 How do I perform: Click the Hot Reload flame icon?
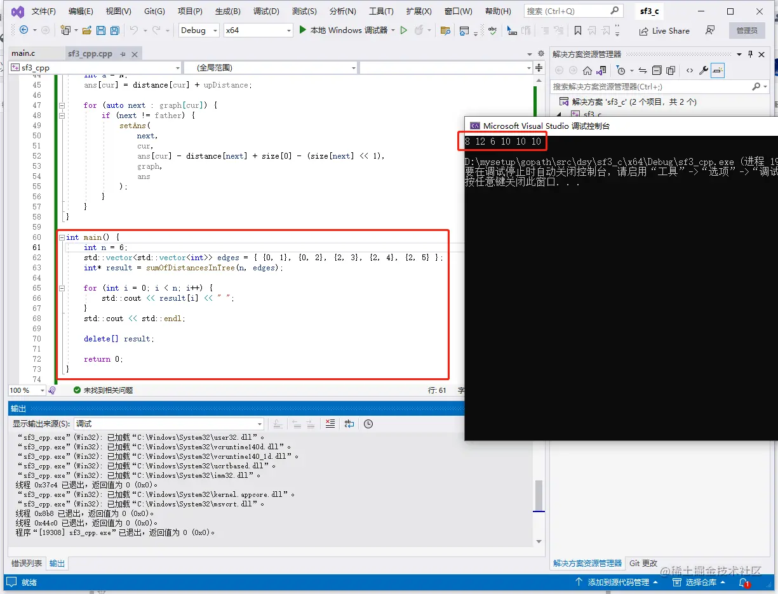(419, 30)
